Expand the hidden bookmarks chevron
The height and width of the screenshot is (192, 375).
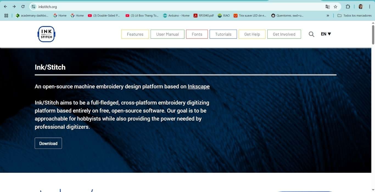pos(328,16)
